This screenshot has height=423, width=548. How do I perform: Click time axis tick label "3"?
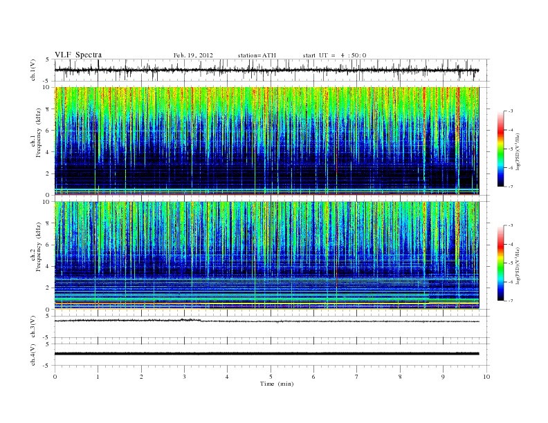tap(185, 377)
